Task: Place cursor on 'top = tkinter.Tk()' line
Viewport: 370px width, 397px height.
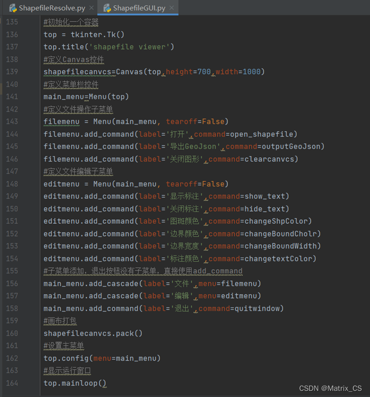Action: tap(84, 35)
